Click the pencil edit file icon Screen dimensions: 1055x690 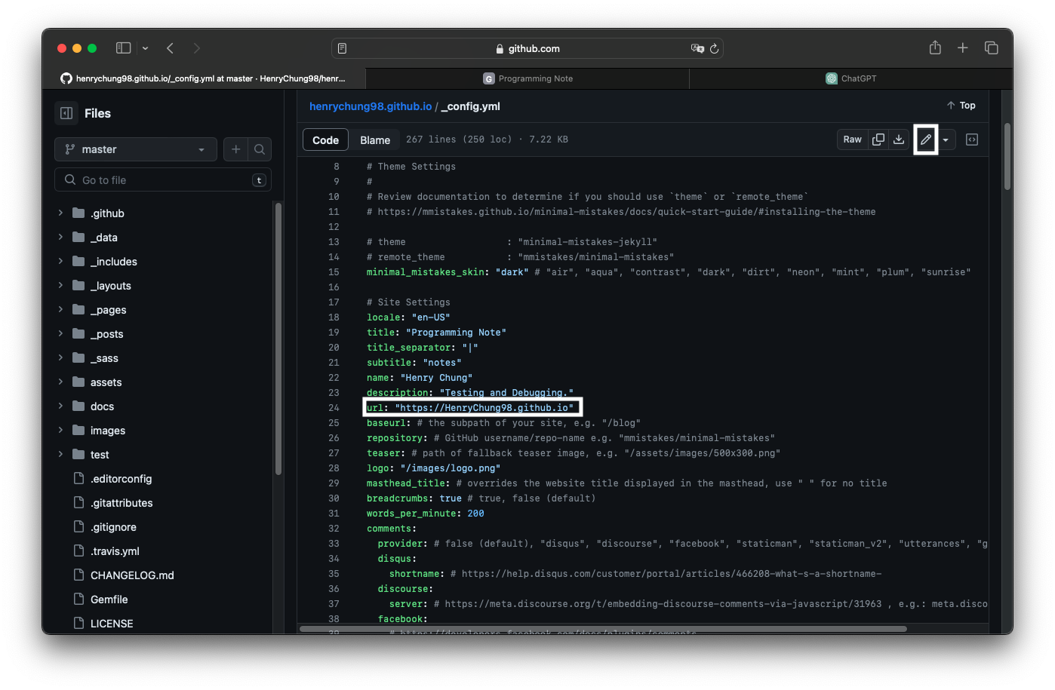[x=926, y=140]
